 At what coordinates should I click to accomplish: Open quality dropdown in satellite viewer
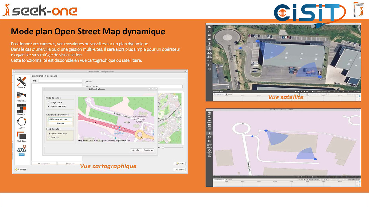pos(354,94)
